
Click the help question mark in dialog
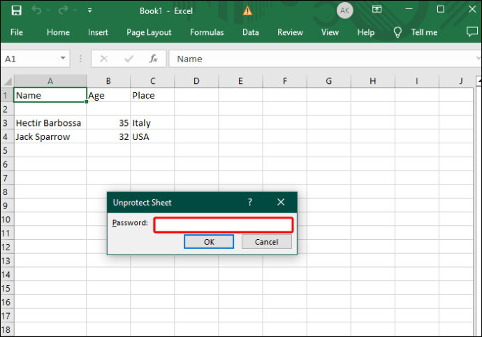tap(250, 202)
